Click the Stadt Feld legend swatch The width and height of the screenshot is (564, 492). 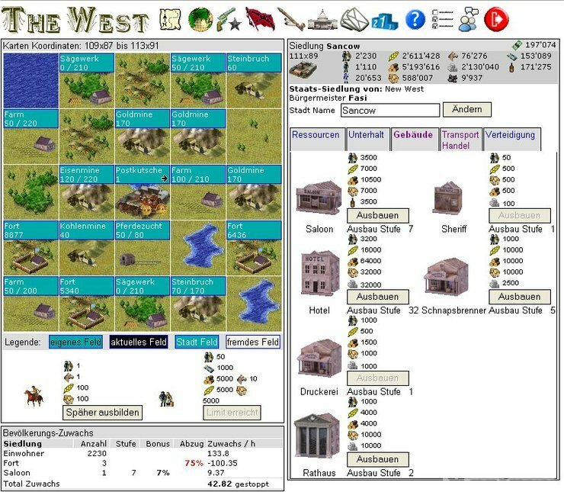pos(197,342)
